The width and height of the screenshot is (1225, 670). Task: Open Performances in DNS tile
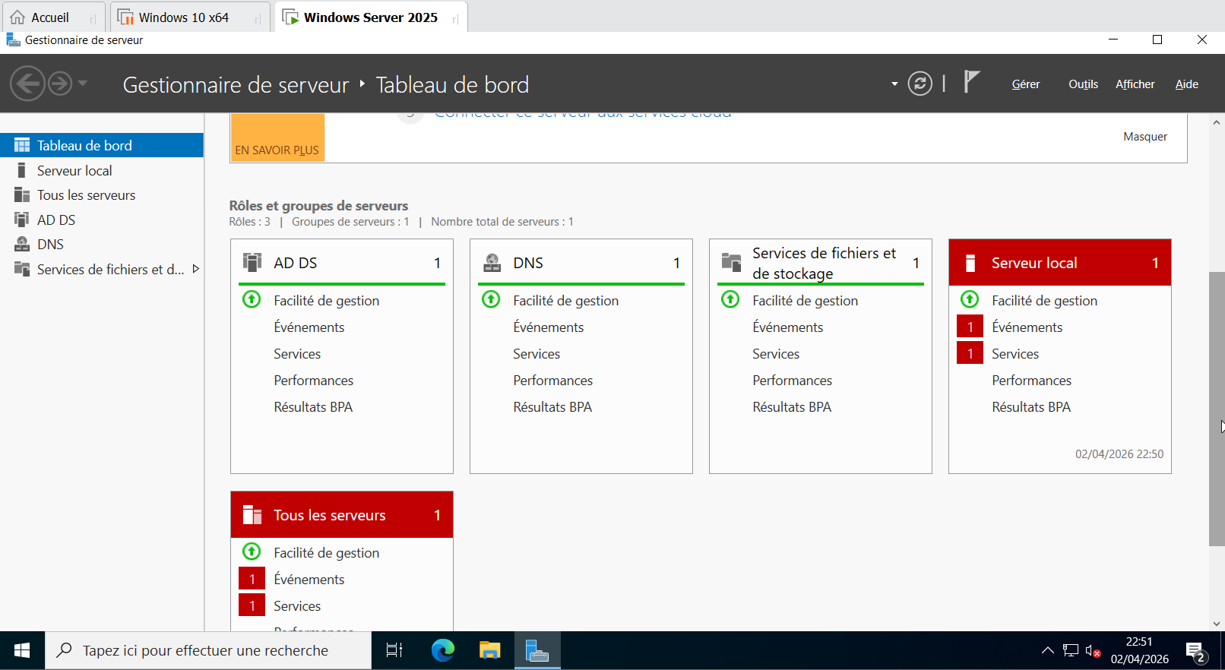pos(552,381)
